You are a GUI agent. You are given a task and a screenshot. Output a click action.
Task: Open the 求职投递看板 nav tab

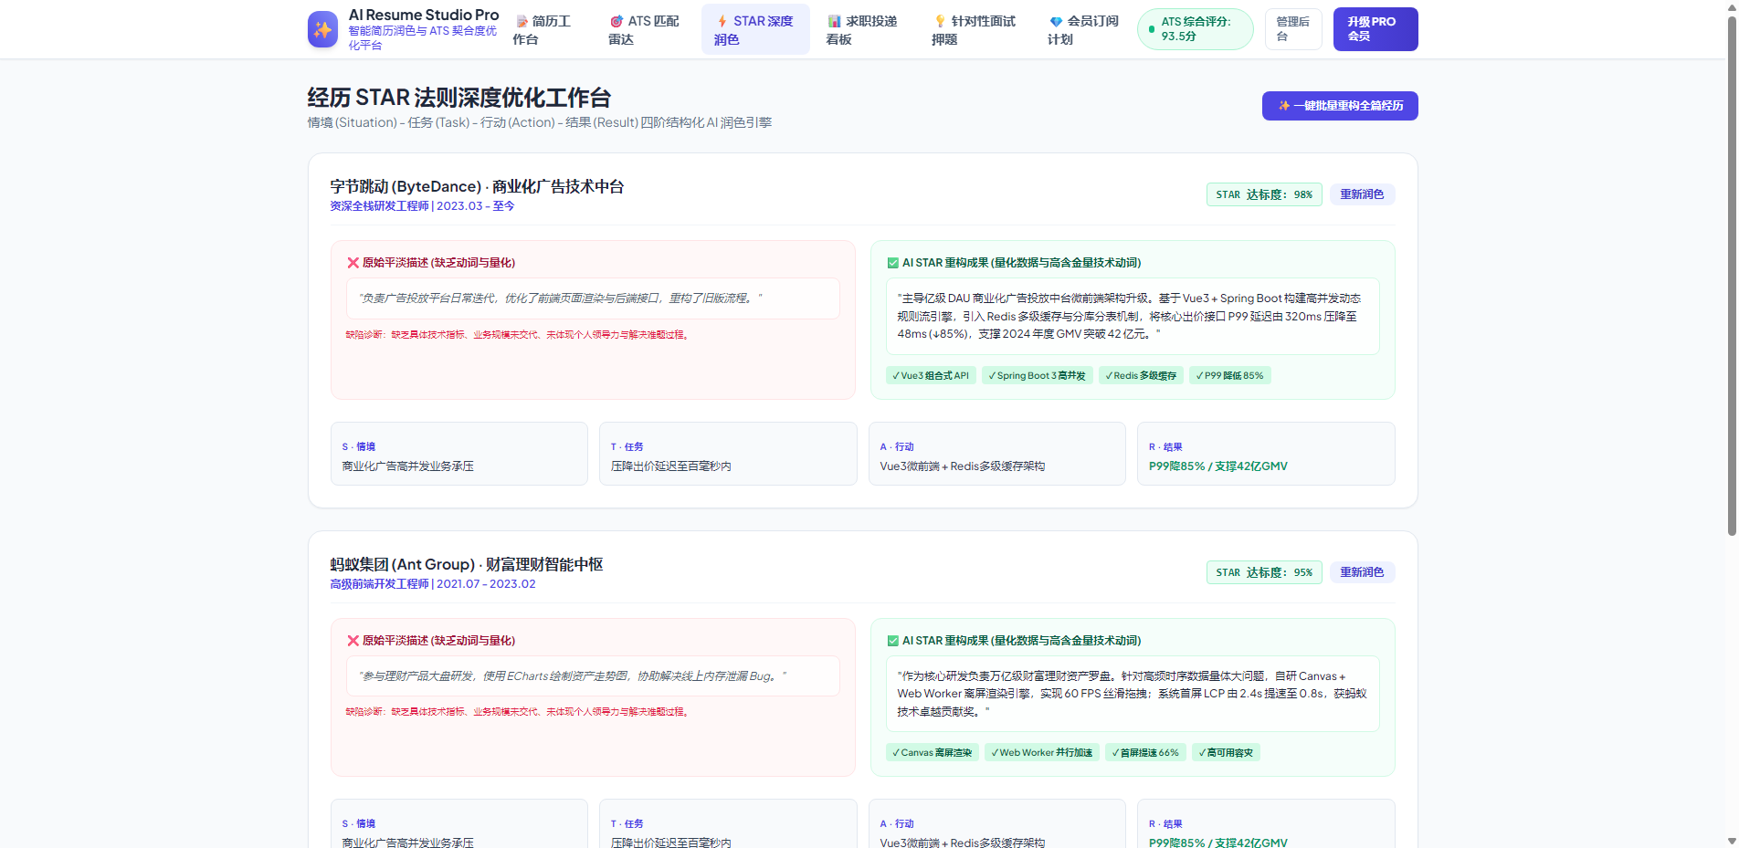pos(864,29)
